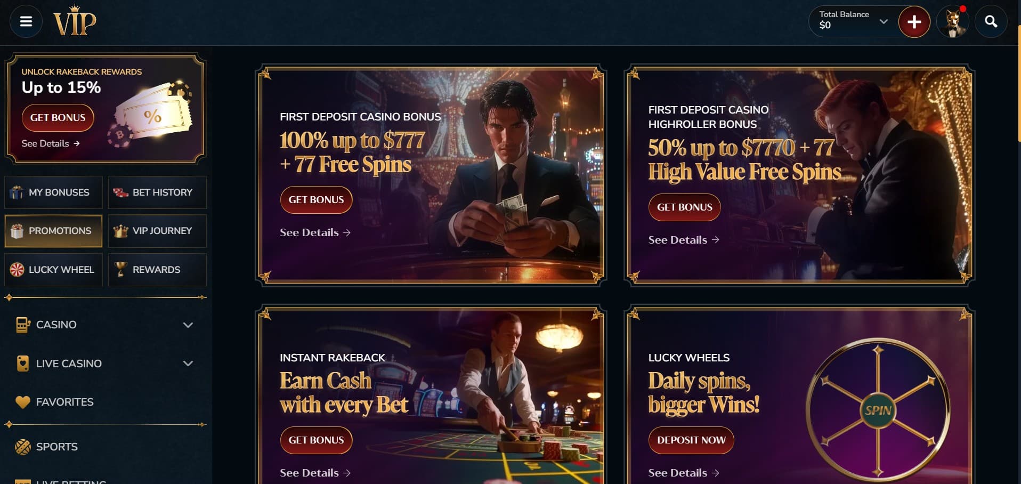The image size is (1021, 484).
Task: Select the Promotions menu item
Action: 53,231
